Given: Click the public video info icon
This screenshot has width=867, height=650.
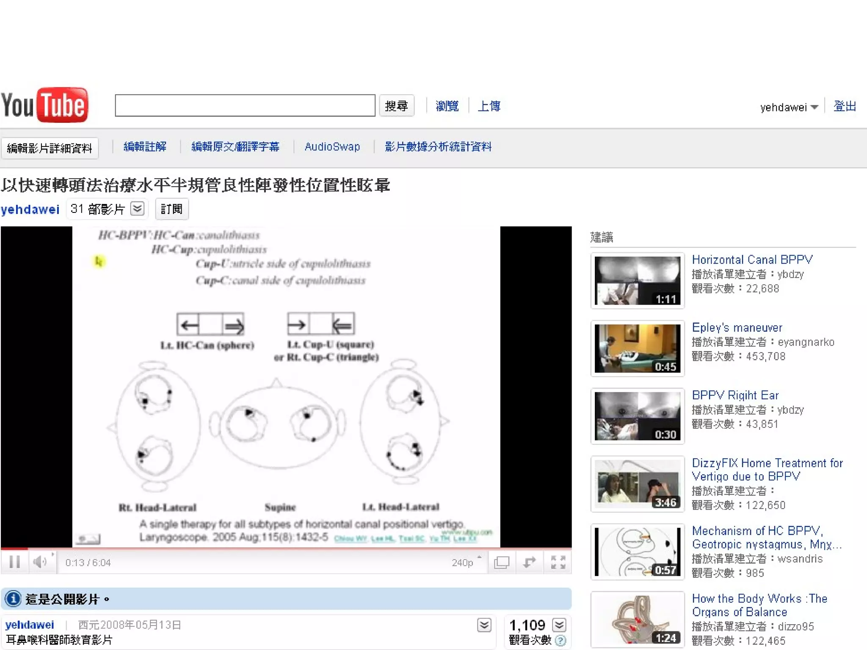Looking at the screenshot, I should (x=13, y=599).
